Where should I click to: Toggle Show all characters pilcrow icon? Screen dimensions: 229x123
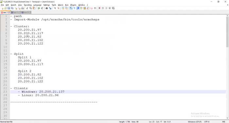[x=74, y=8]
